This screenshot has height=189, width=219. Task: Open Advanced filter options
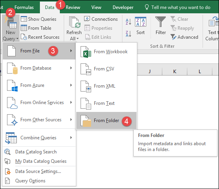tap(184, 37)
